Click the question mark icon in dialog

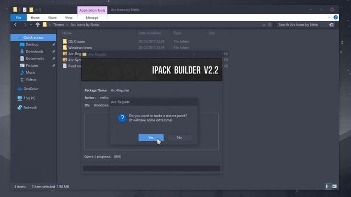tap(122, 118)
